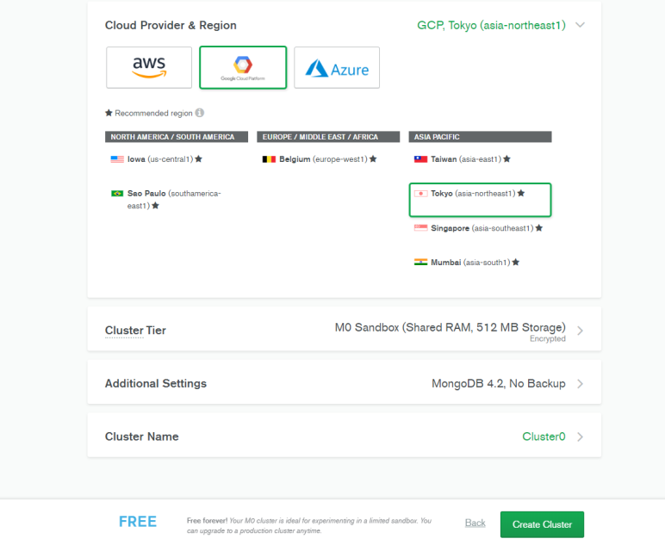Click the India flag beside Mumbai
The image size is (665, 545).
click(x=420, y=263)
